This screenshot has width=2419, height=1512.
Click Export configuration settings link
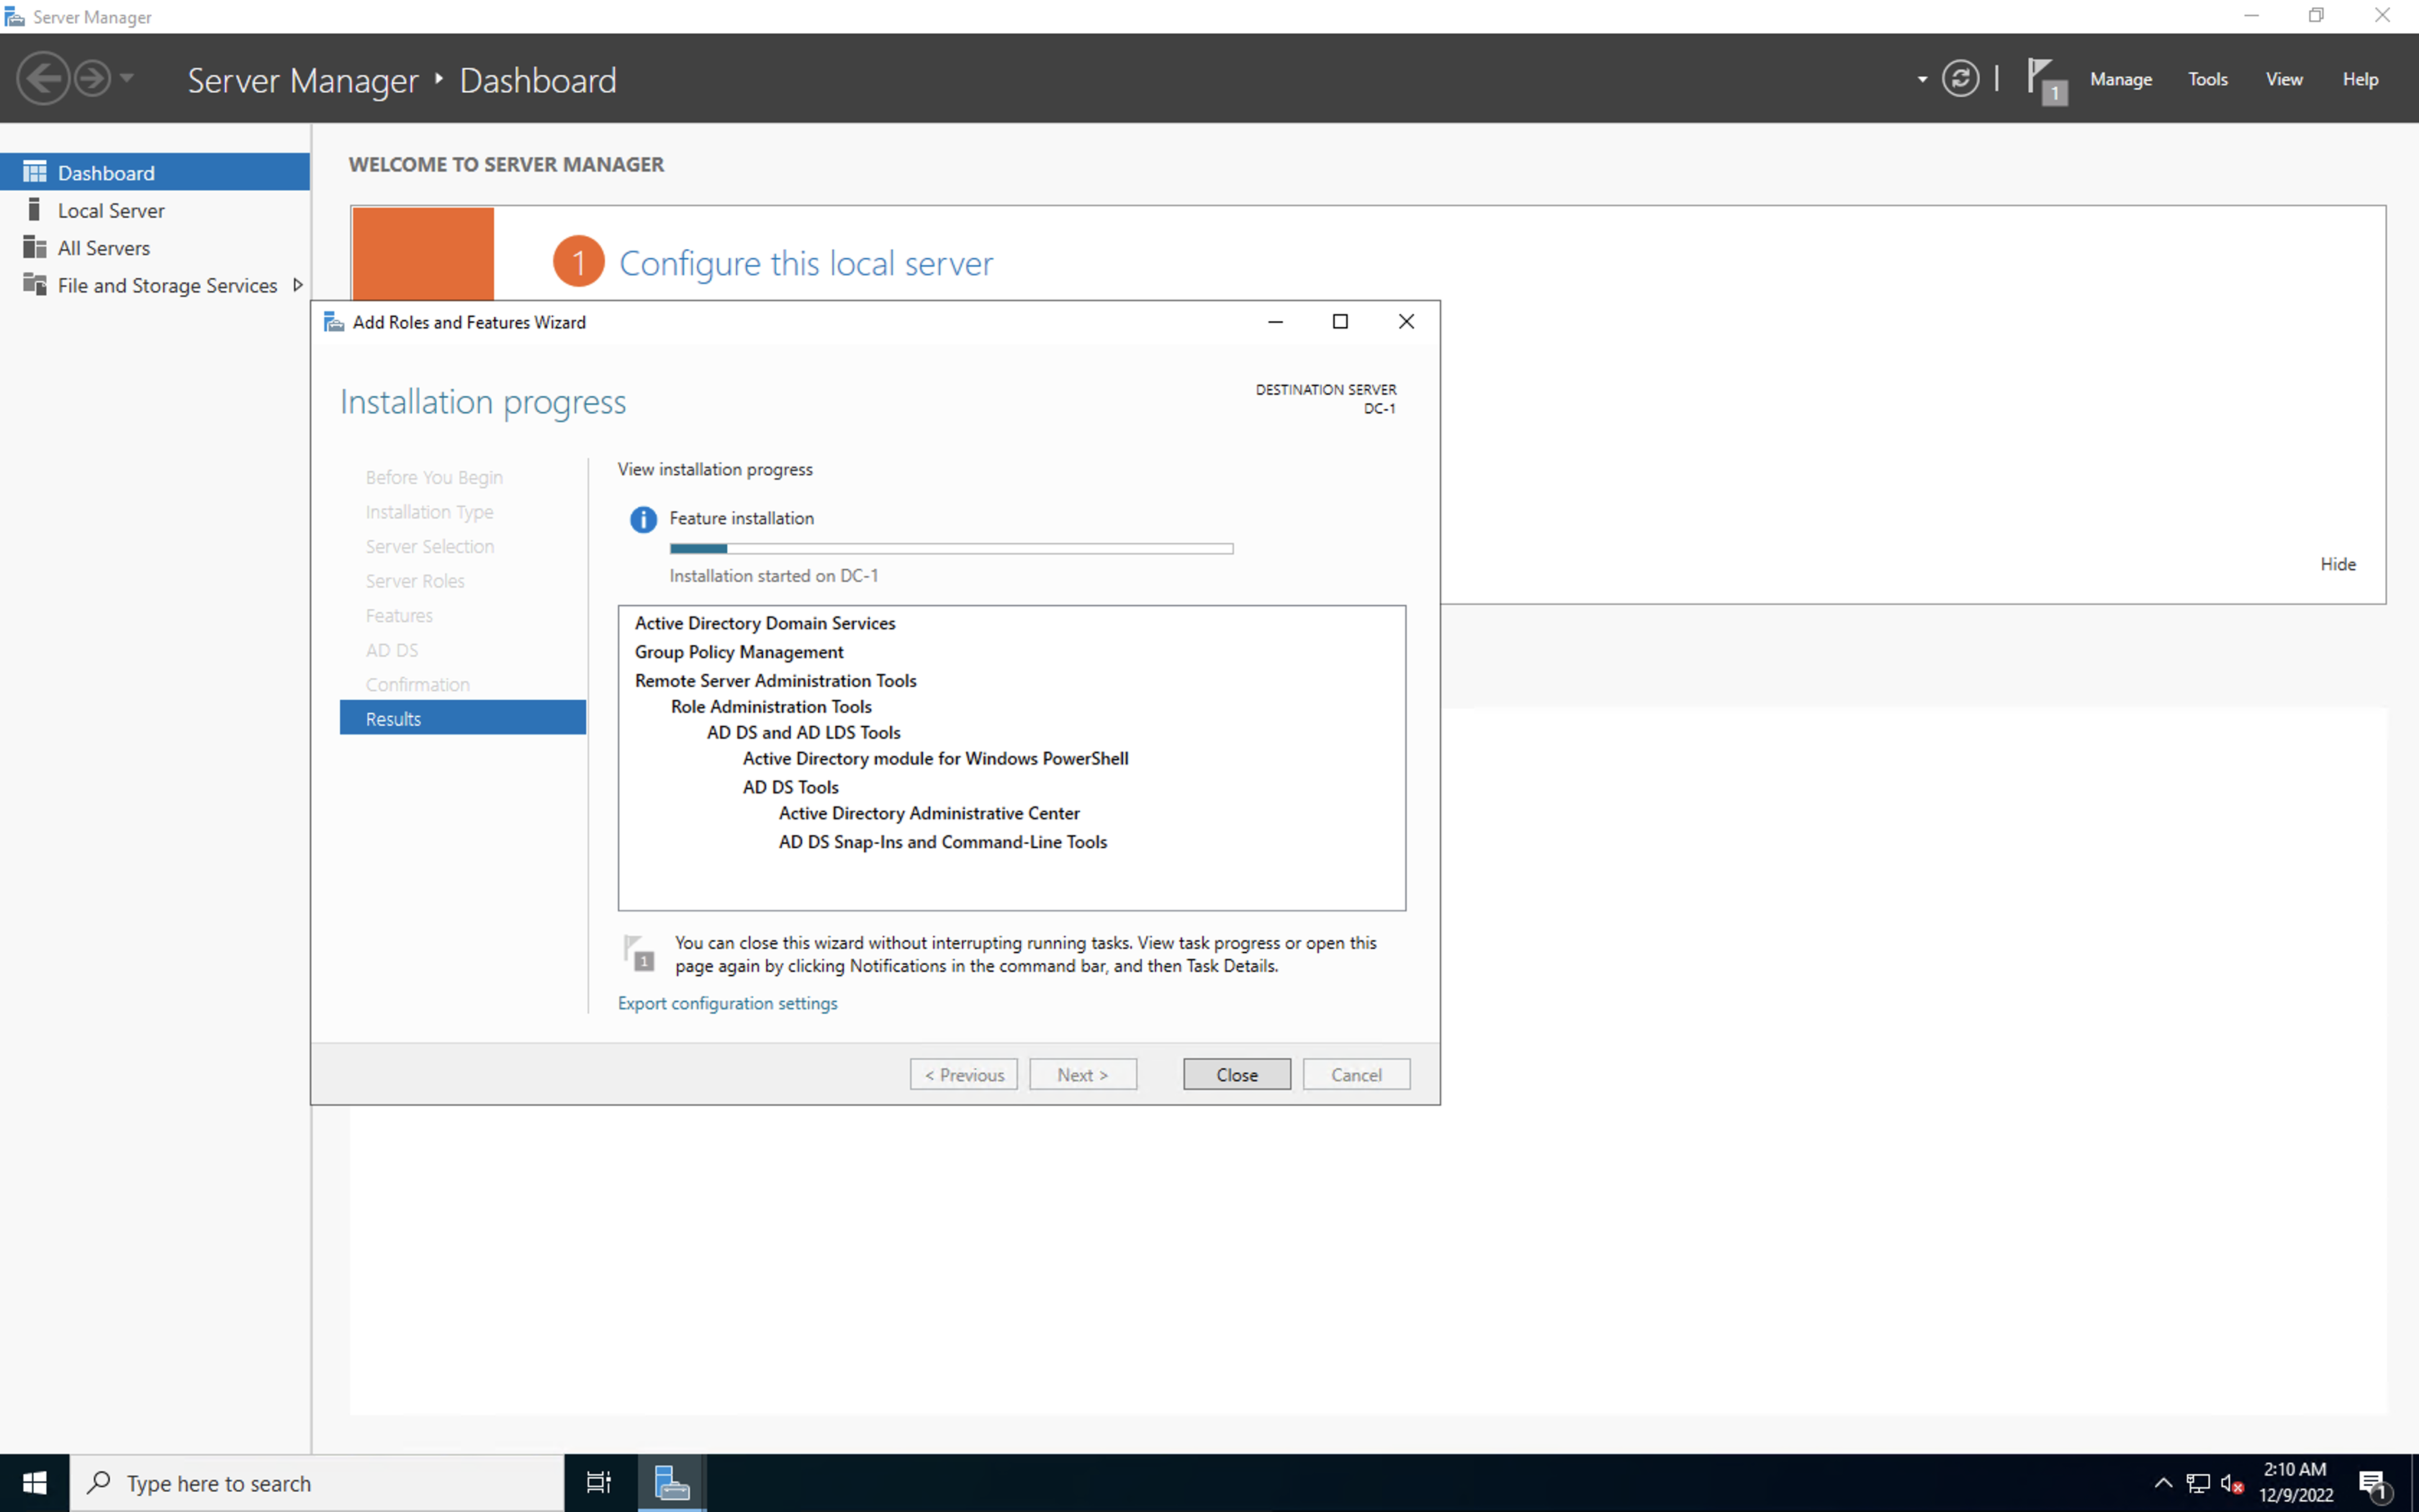[x=726, y=1003]
